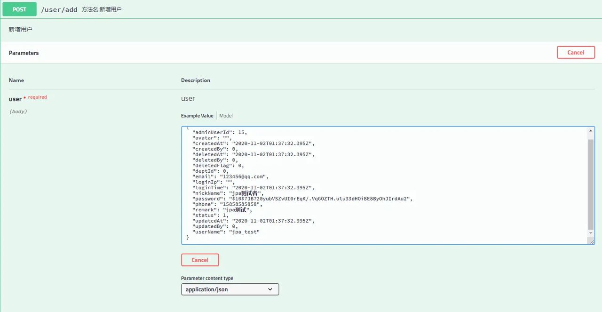This screenshot has height=312, width=602.
Task: Click the chevron arrow on content type selector
Action: 270,289
